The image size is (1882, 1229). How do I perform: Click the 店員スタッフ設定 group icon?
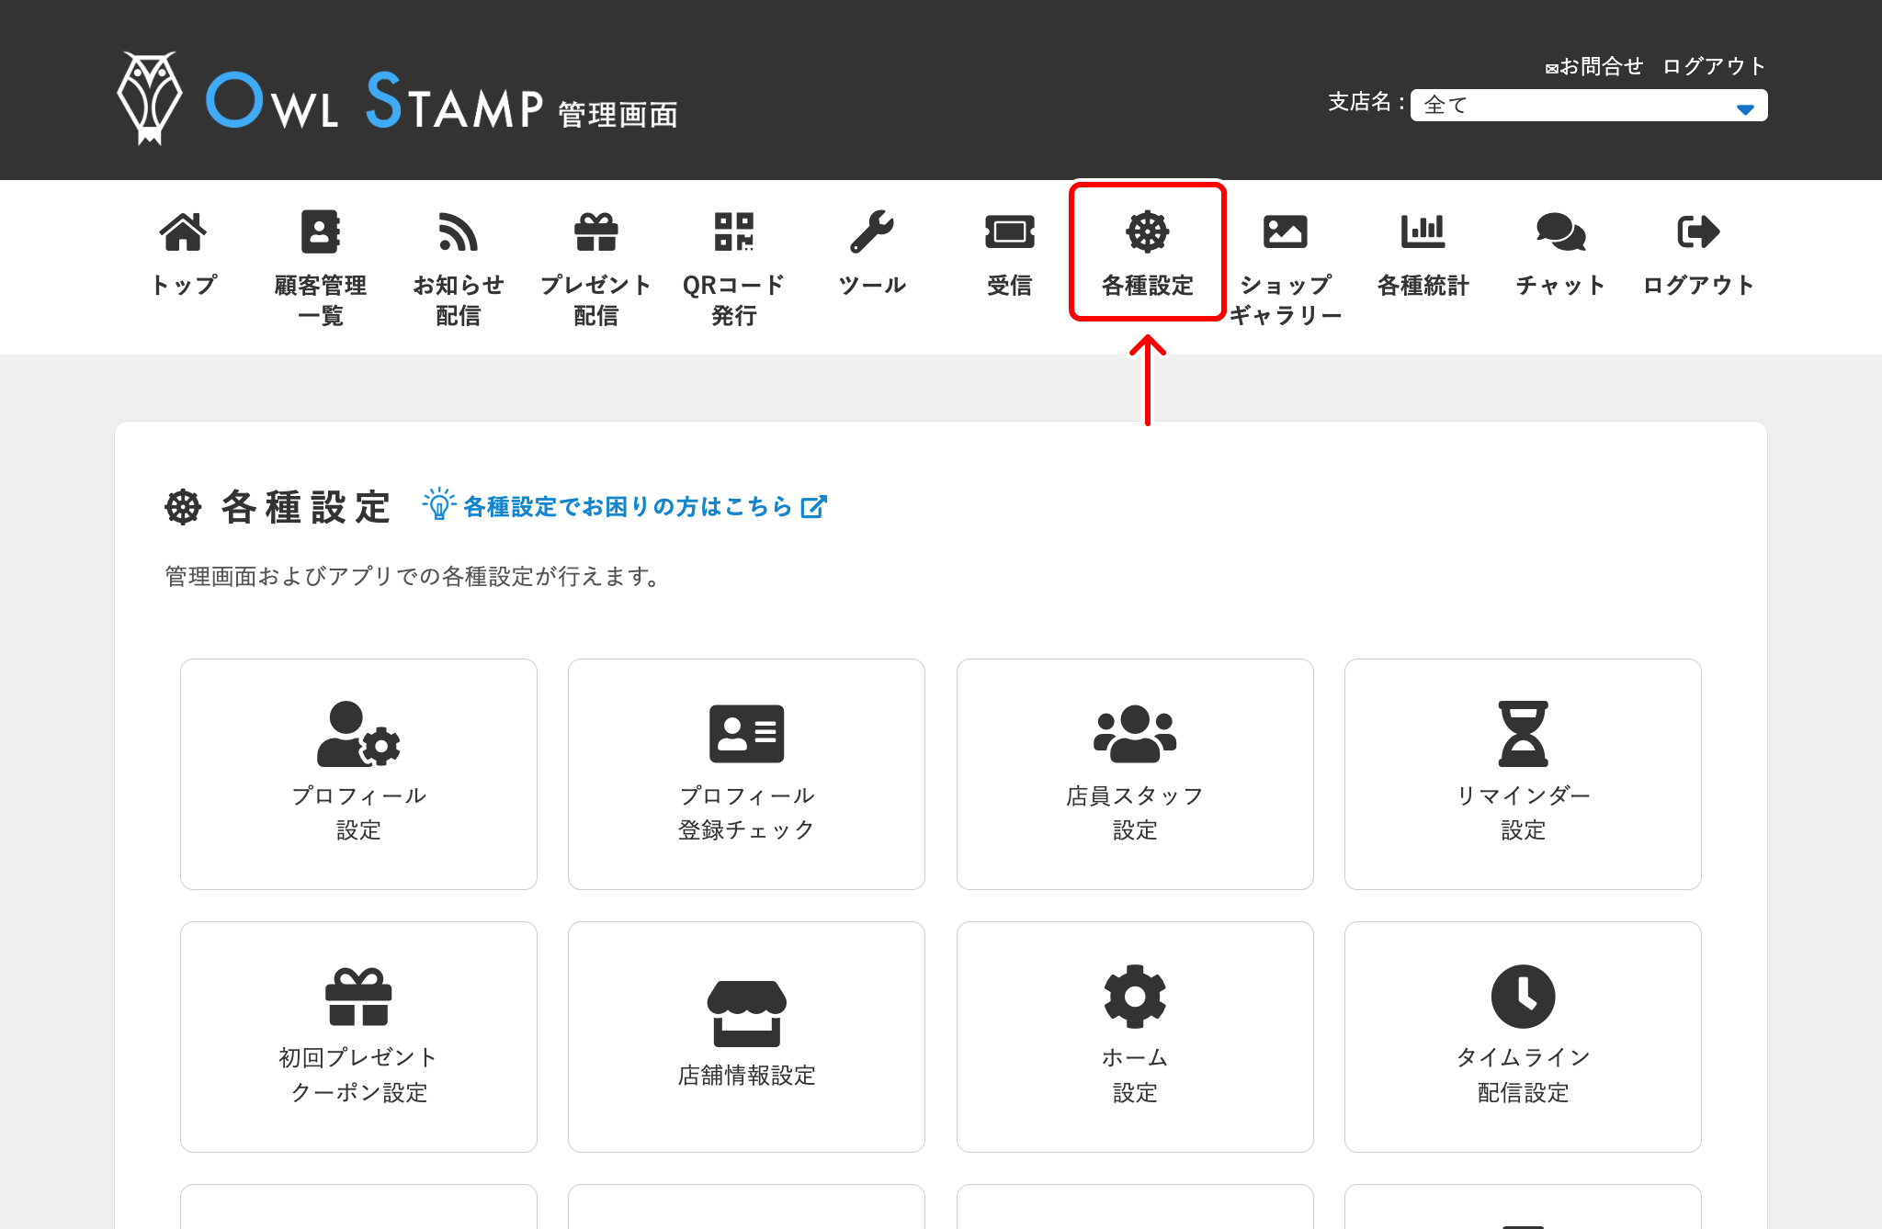point(1135,734)
